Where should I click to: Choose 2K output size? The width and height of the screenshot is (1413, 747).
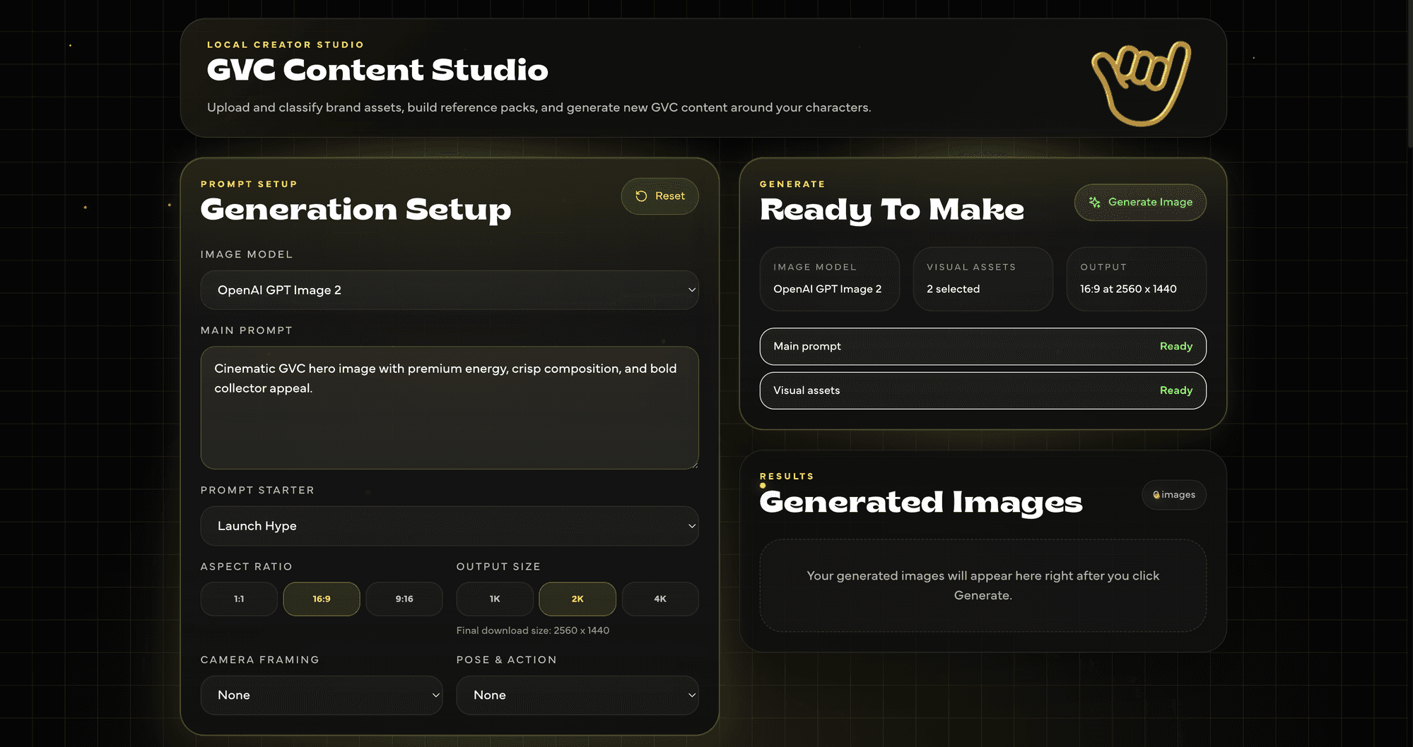[x=577, y=599]
